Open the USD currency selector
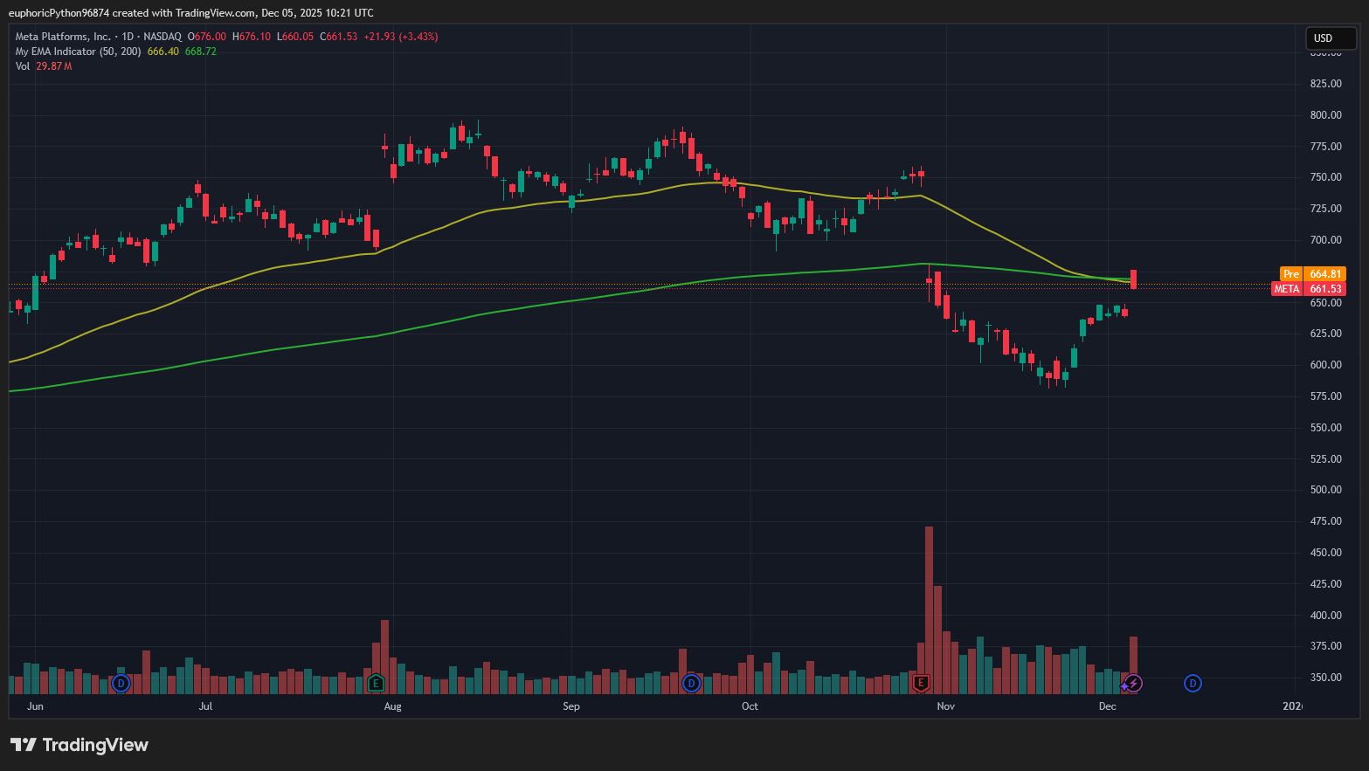This screenshot has width=1369, height=771. coord(1331,38)
